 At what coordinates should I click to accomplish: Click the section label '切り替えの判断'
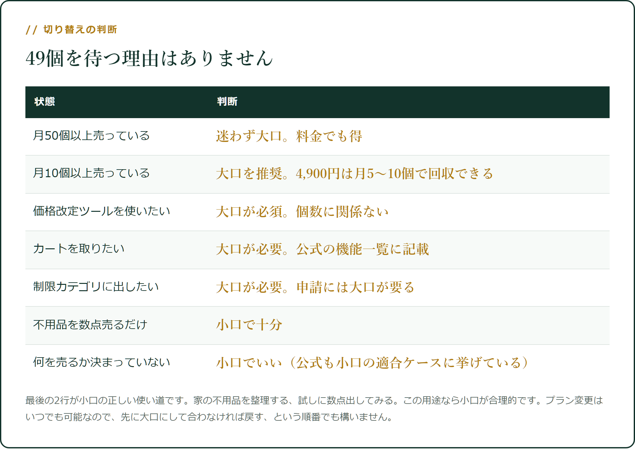80,30
